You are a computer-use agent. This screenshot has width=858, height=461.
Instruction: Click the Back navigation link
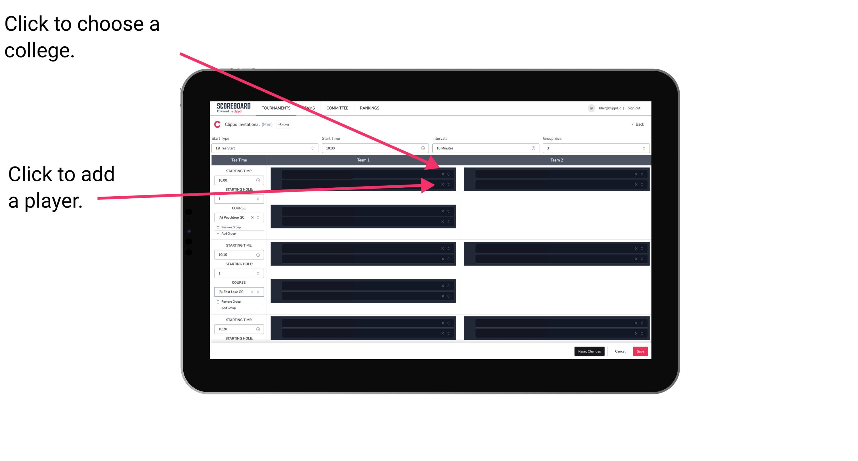638,125
